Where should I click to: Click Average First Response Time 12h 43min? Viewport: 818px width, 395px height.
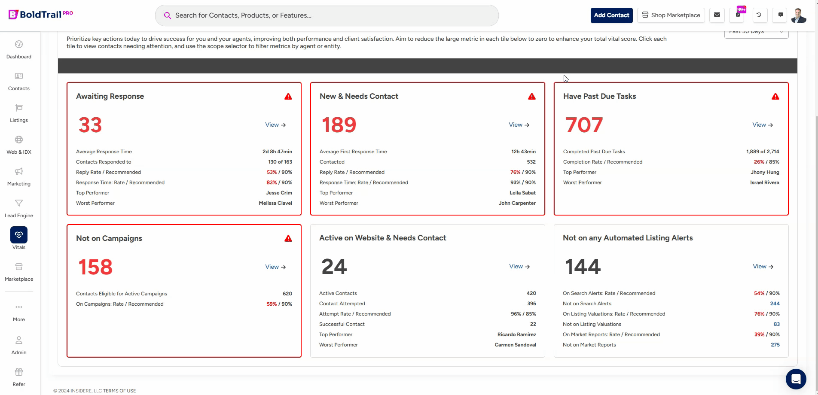click(x=523, y=152)
